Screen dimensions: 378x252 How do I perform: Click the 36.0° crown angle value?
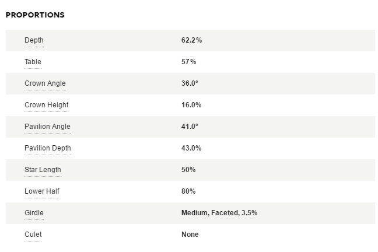[190, 83]
